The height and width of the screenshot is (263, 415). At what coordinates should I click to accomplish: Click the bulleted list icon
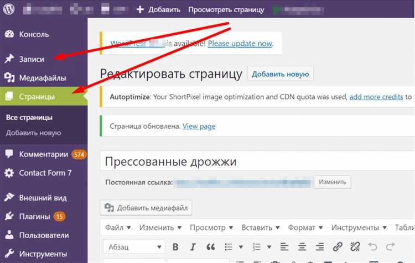coord(229,247)
